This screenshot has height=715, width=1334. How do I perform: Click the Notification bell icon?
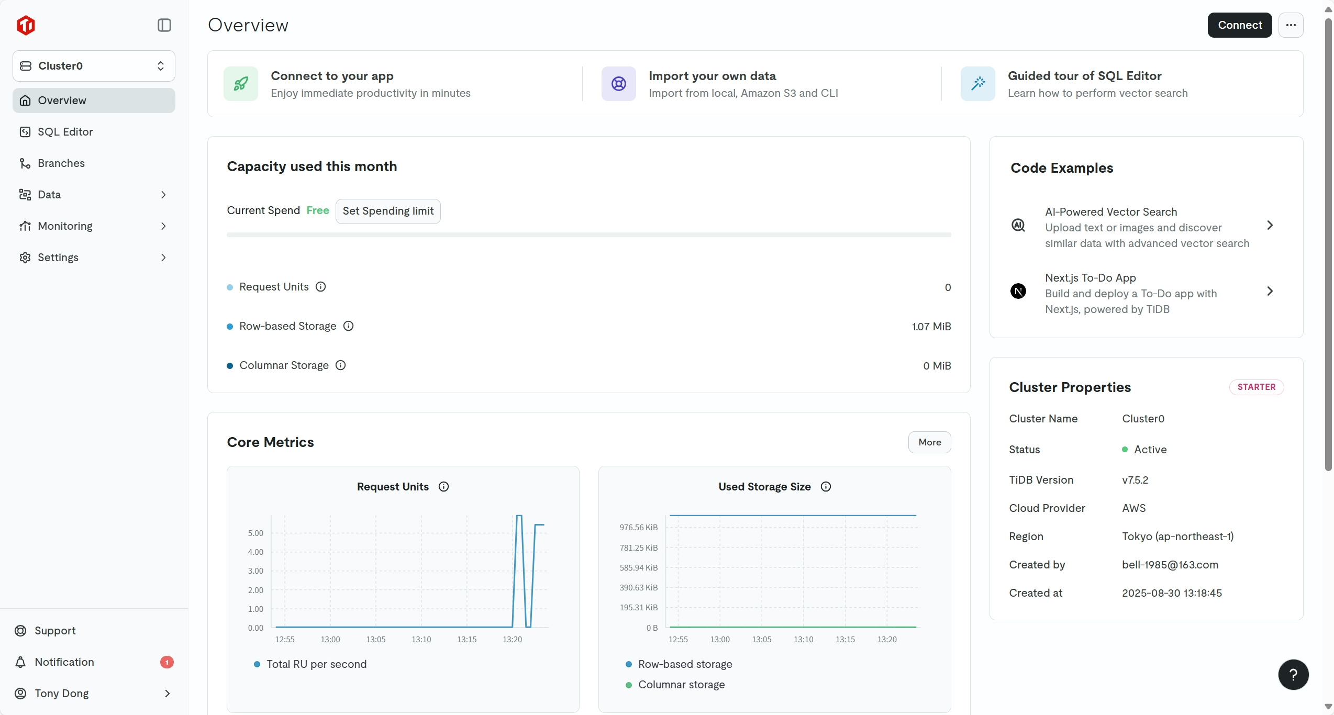(20, 662)
